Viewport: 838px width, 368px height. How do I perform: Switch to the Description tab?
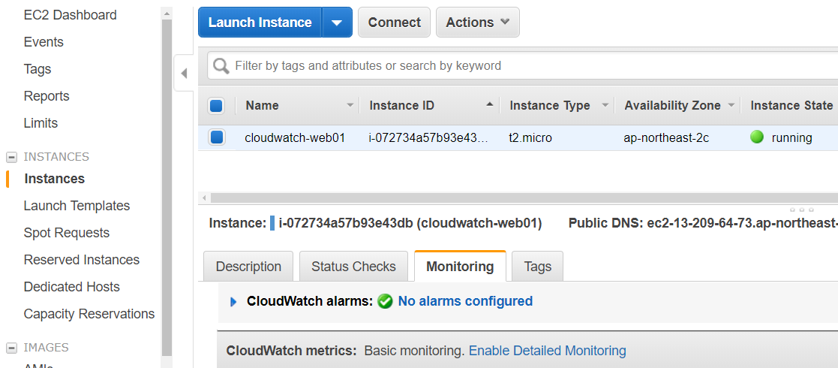tap(248, 267)
